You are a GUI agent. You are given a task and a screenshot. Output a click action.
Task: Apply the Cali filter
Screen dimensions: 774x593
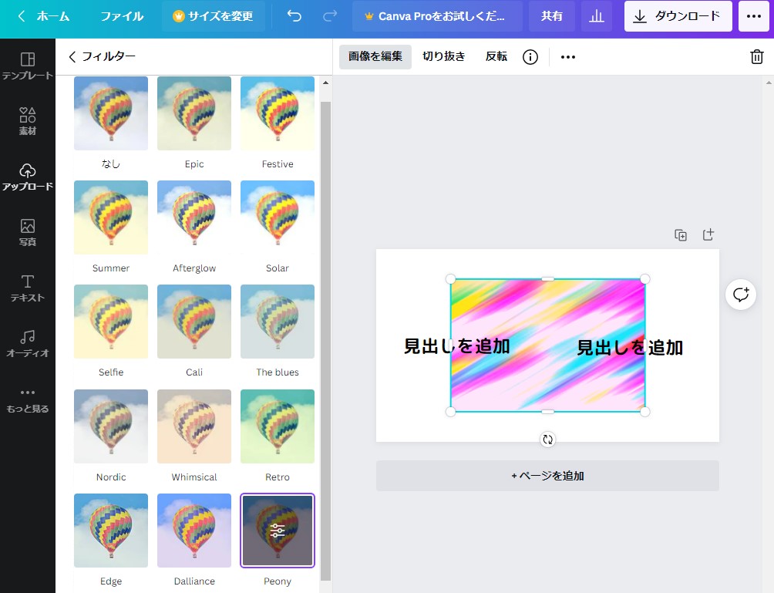[x=194, y=322]
